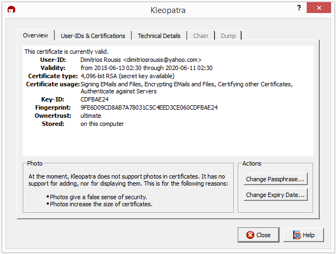Click the "4,096-bit RSA (secret key available)" text
Viewport: 336px width, 254px height.
(x=128, y=76)
